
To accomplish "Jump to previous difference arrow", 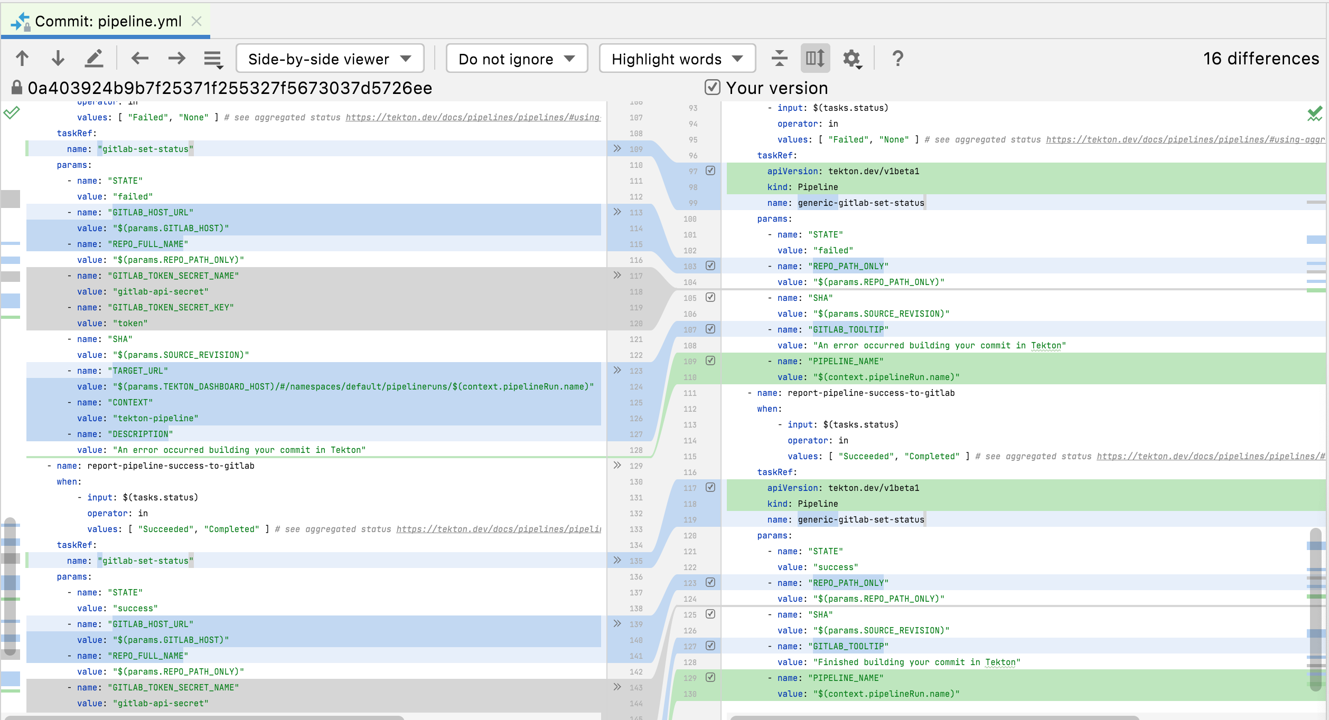I will [22, 59].
